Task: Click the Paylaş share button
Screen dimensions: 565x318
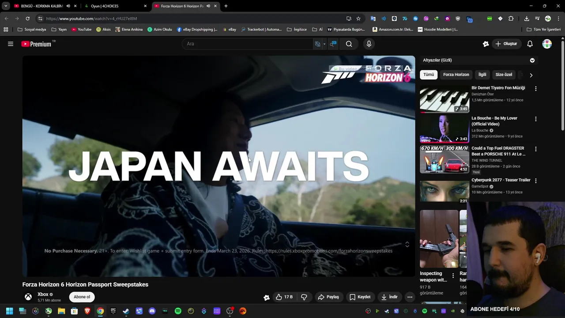Action: coord(328,297)
